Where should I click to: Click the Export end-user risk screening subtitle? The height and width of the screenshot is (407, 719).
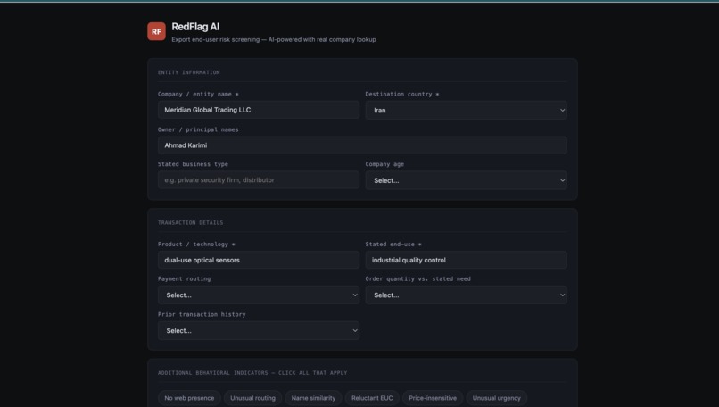tap(274, 39)
